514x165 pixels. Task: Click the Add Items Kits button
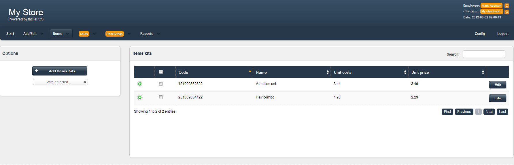[60, 71]
